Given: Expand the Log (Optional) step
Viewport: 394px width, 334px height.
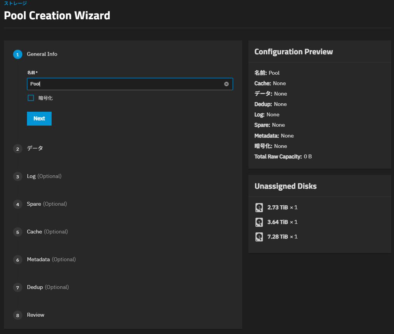Looking at the screenshot, I should (44, 176).
